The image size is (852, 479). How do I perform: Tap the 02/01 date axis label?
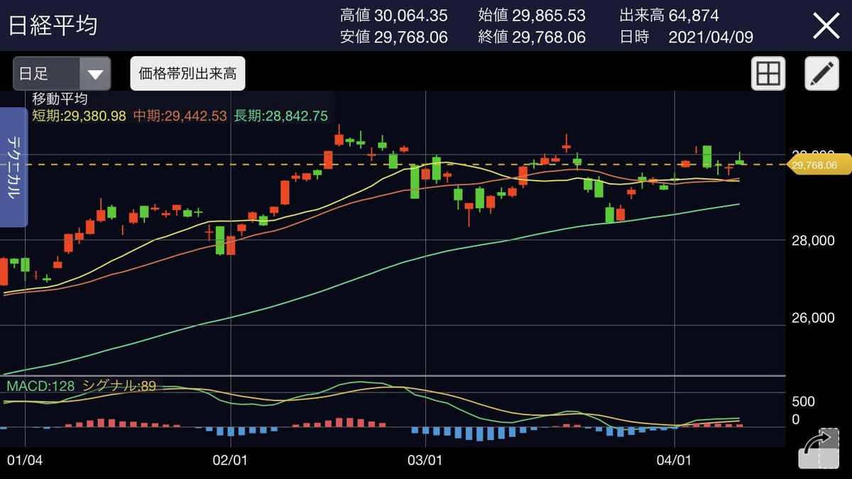click(x=231, y=459)
